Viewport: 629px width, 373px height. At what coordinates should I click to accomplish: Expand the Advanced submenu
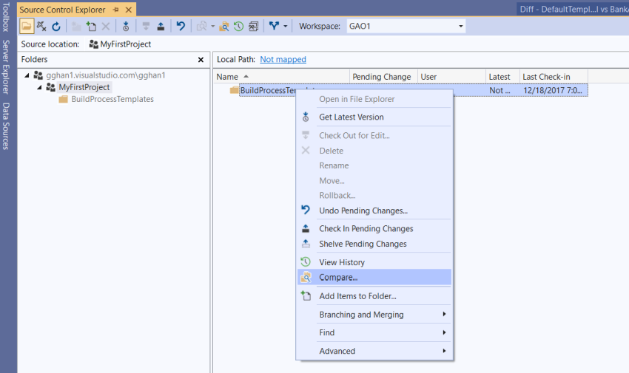(x=374, y=351)
